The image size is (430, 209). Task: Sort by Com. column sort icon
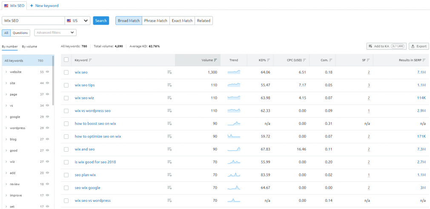pyautogui.click(x=331, y=60)
